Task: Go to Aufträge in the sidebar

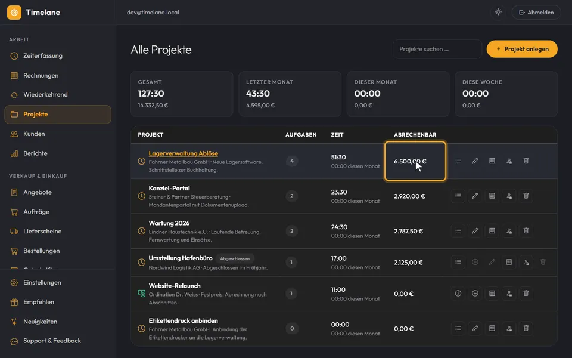Action: pos(58,212)
